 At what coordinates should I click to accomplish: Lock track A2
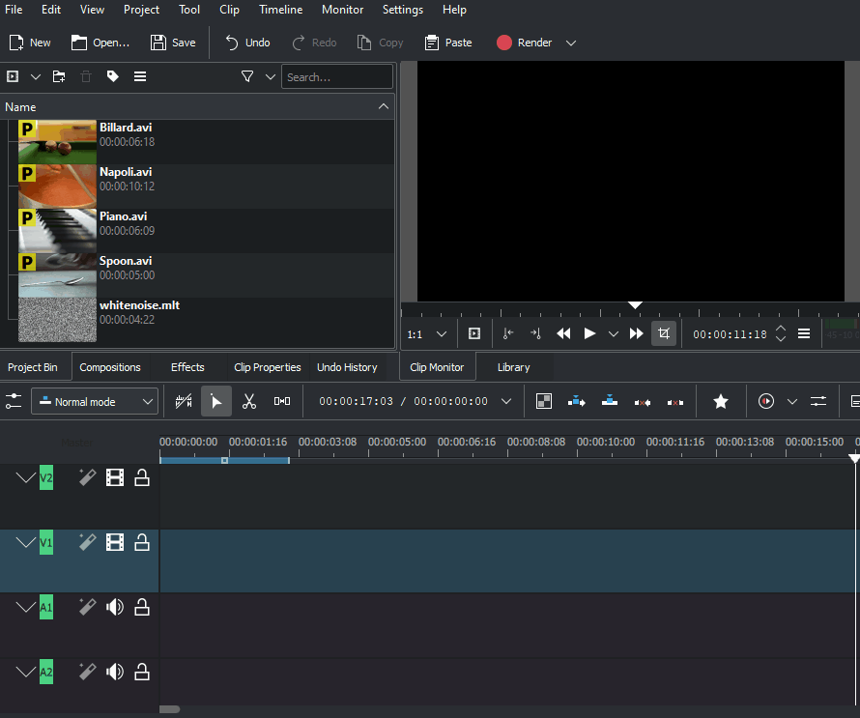click(x=142, y=672)
